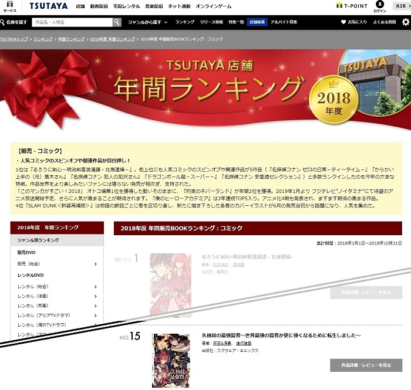Image resolution: width=411 pixels, height=390 pixels.
Task: Click 作品詳細・レビューを見る for No.15
Action: click(x=366, y=365)
